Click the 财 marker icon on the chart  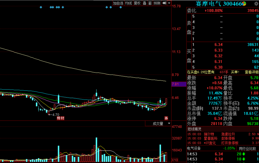click(62, 118)
